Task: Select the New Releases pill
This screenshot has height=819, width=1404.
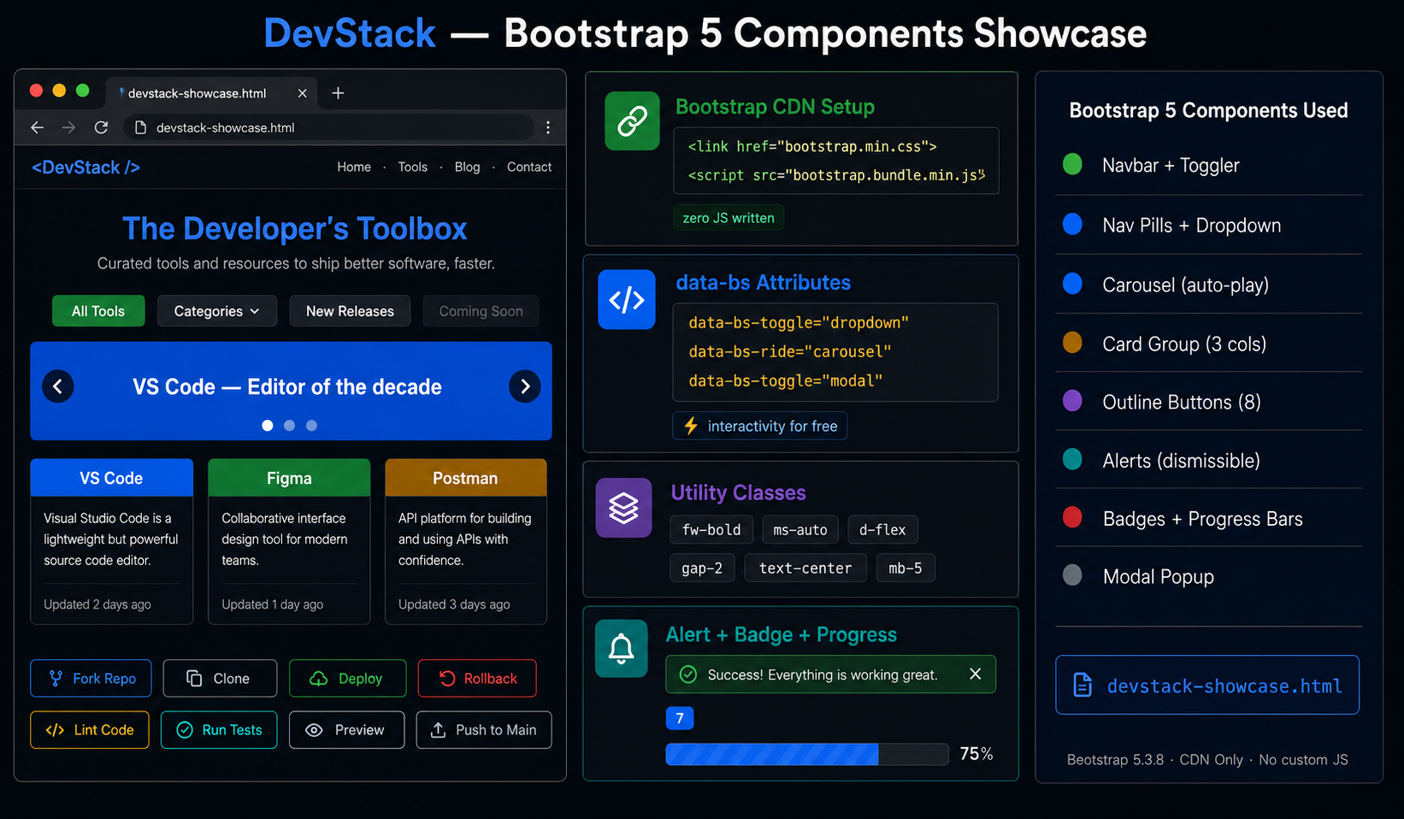Action: coord(350,311)
